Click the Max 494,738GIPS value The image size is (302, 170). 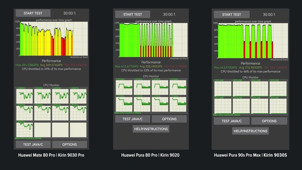(x=27, y=65)
